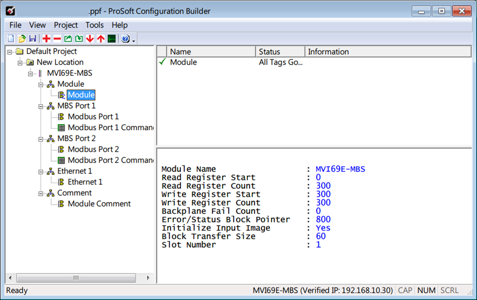Click the Module Name value MVI69E-MBS

(x=340, y=169)
